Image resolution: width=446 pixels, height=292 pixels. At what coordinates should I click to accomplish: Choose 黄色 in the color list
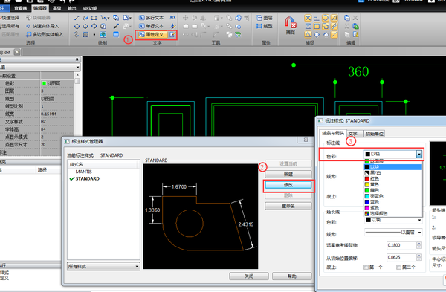(393, 184)
